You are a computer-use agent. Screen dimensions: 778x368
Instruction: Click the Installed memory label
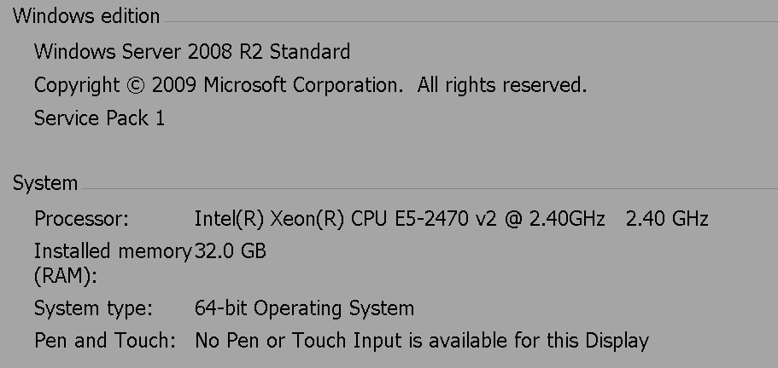click(x=112, y=251)
